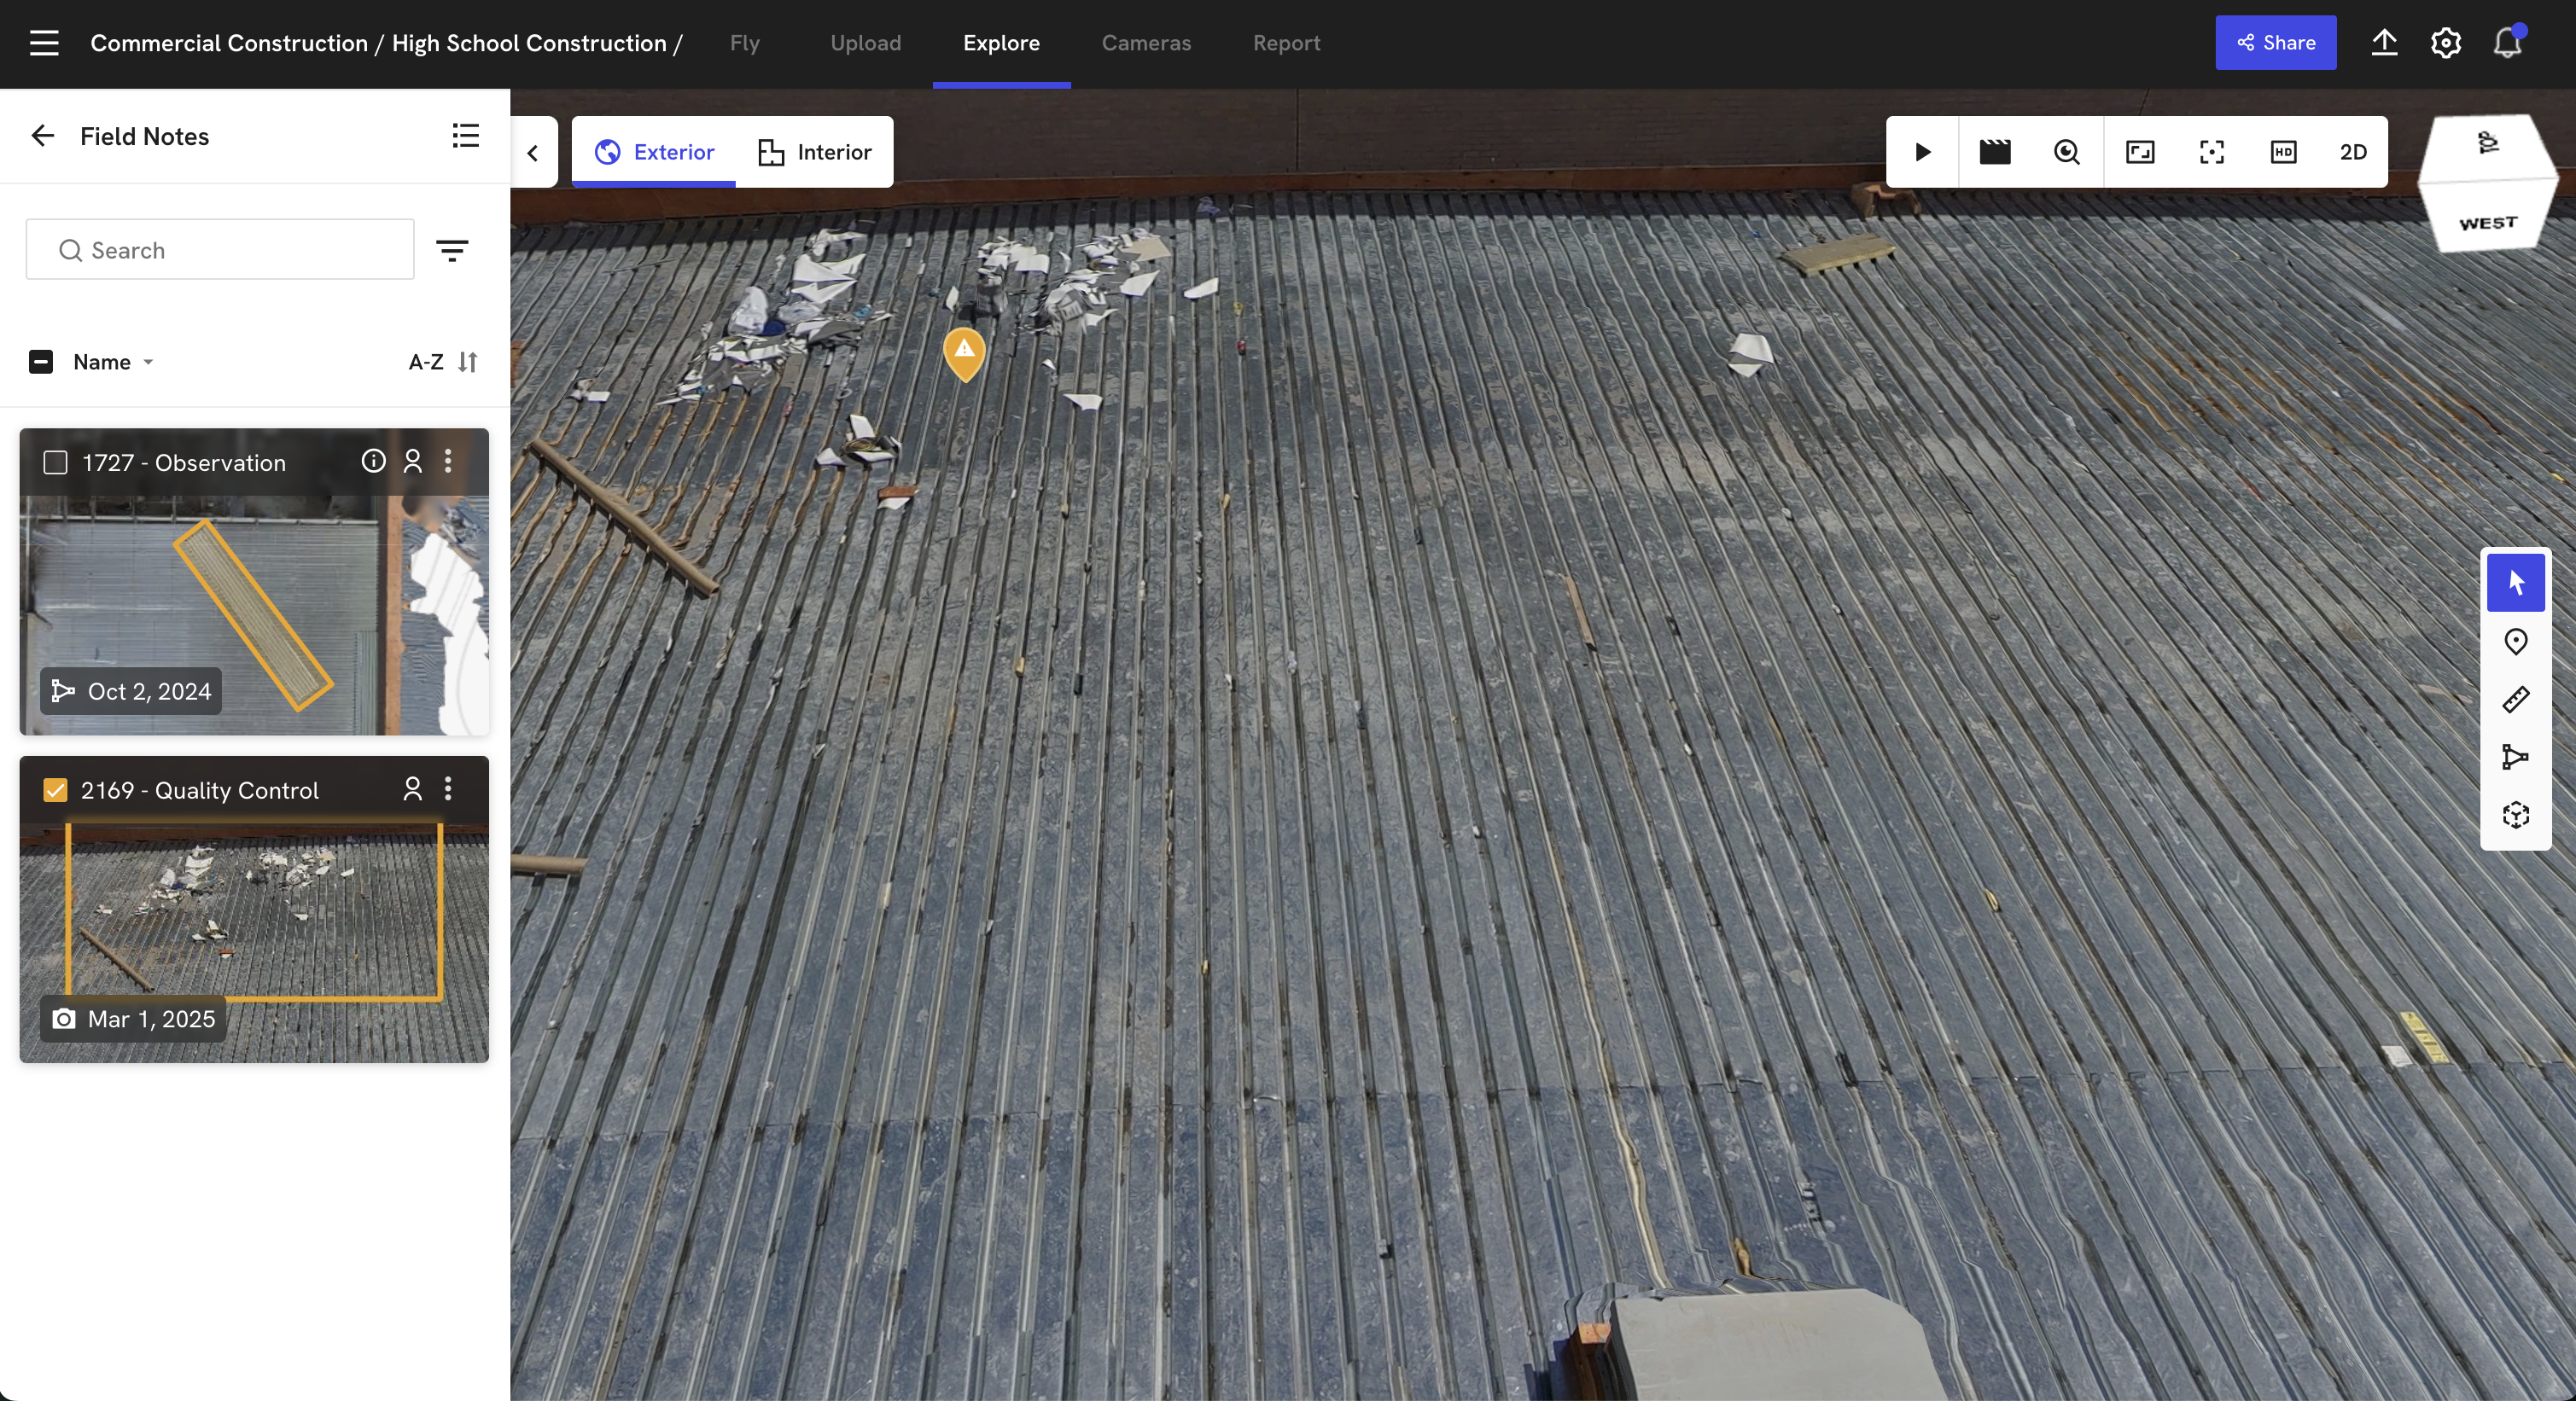This screenshot has height=1401, width=2576.
Task: Click the High School Construction breadcrumb link
Action: 529,43
